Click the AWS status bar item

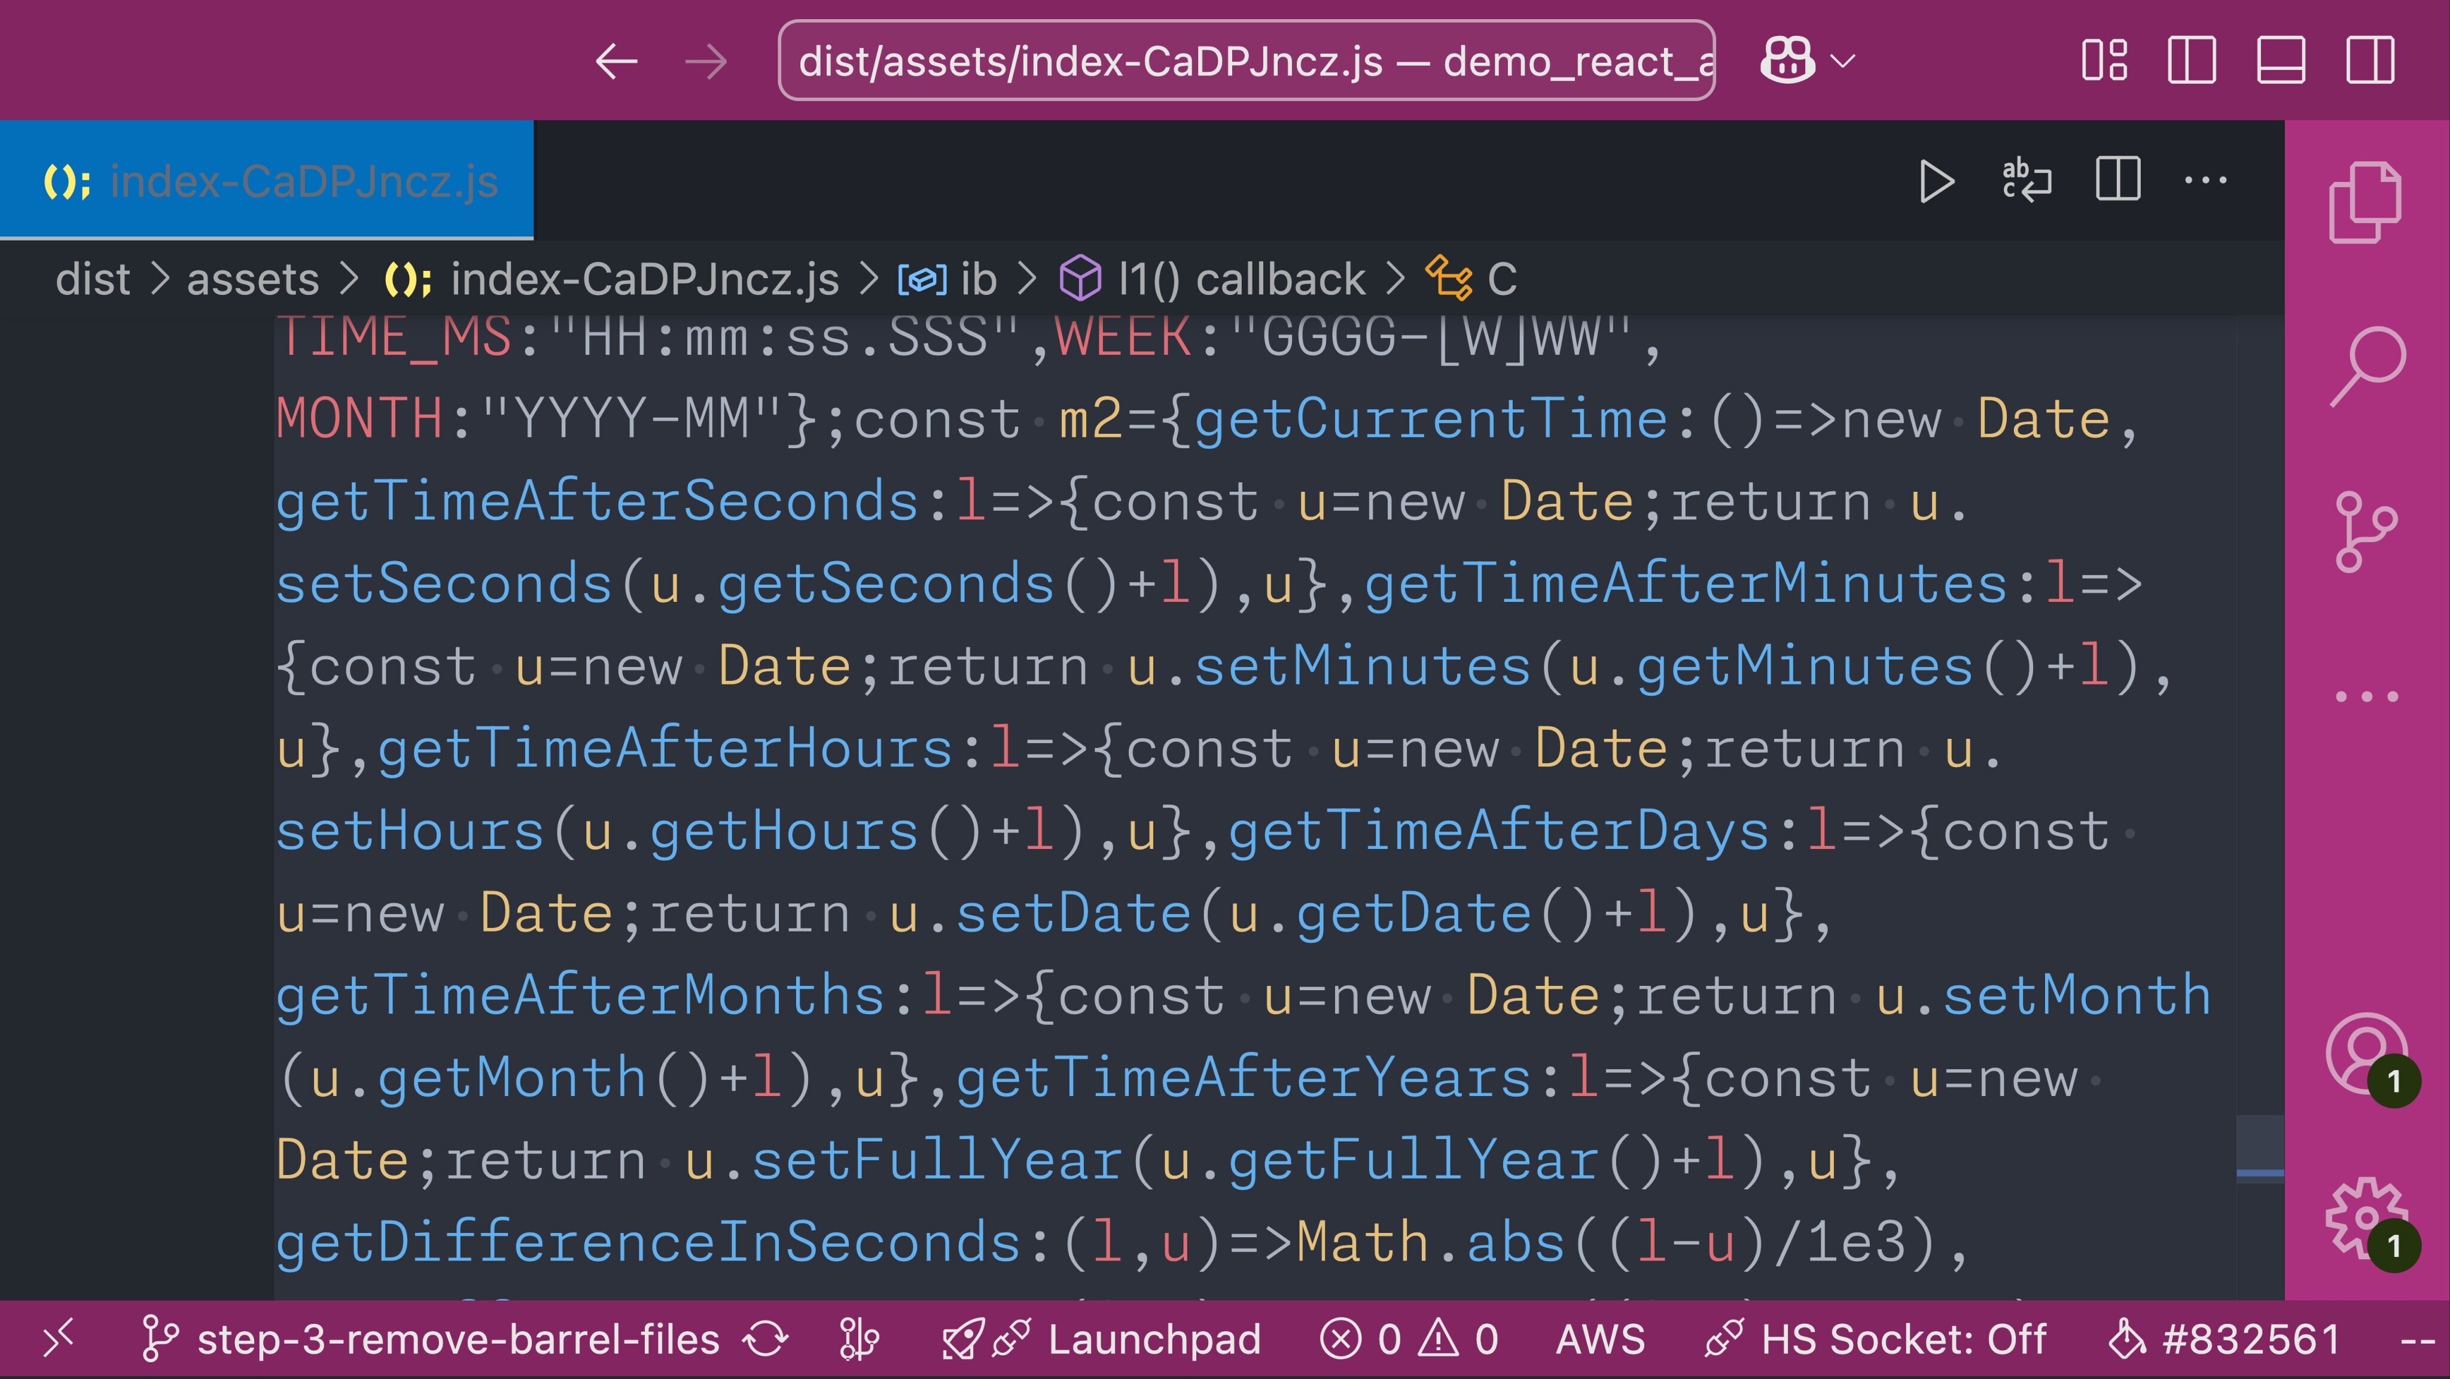(1599, 1339)
